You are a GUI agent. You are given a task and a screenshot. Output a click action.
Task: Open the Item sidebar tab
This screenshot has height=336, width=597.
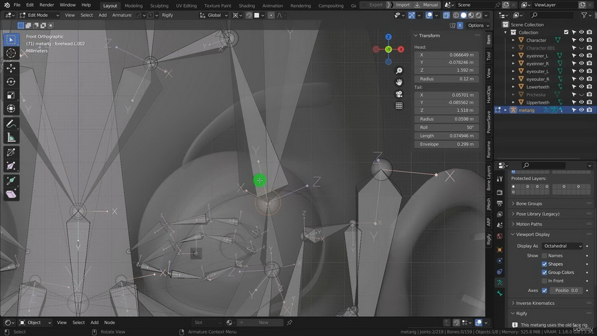click(489, 39)
